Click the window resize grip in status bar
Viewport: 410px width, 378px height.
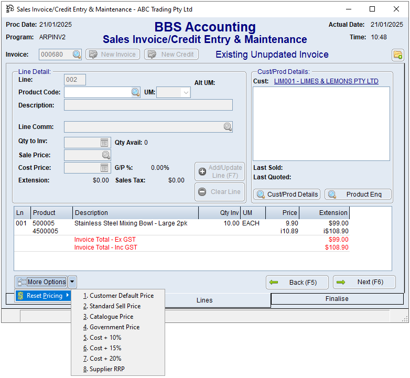(405, 318)
